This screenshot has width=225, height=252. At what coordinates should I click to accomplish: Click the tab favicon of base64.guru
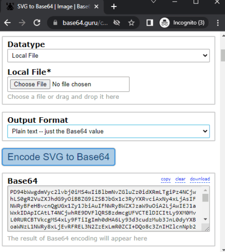10,7
